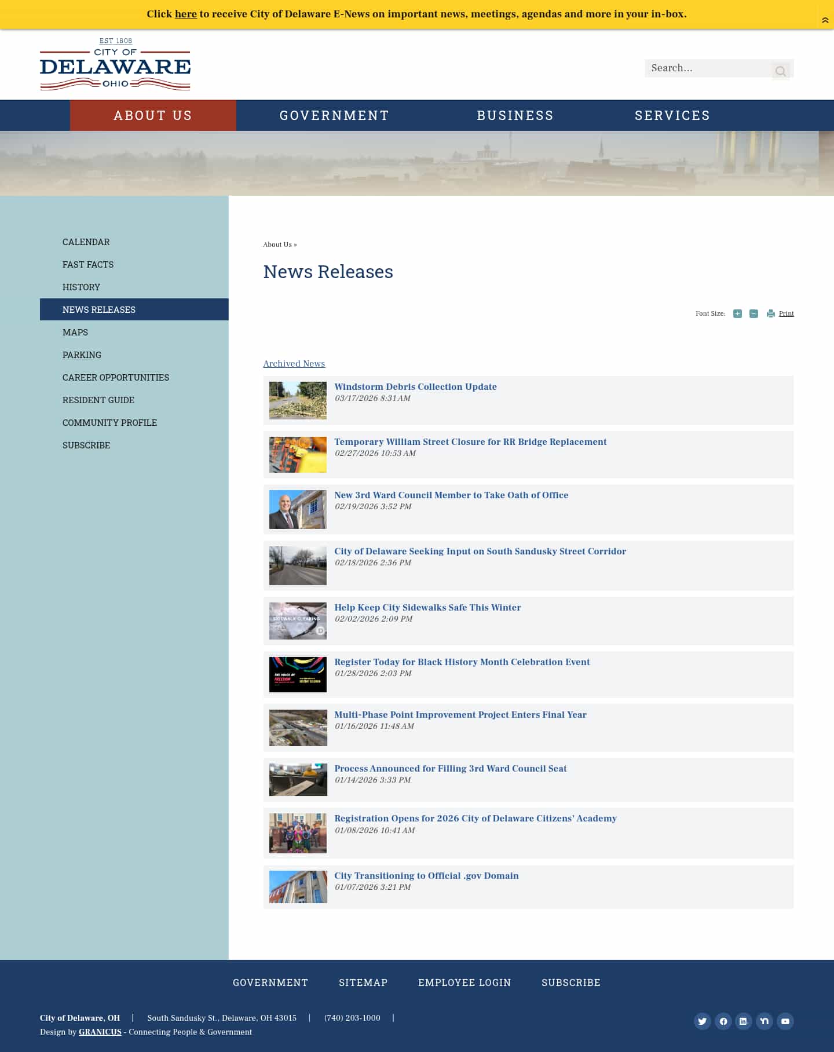834x1052 pixels.
Task: Open Subscribe link in the footer
Action: tap(571, 982)
